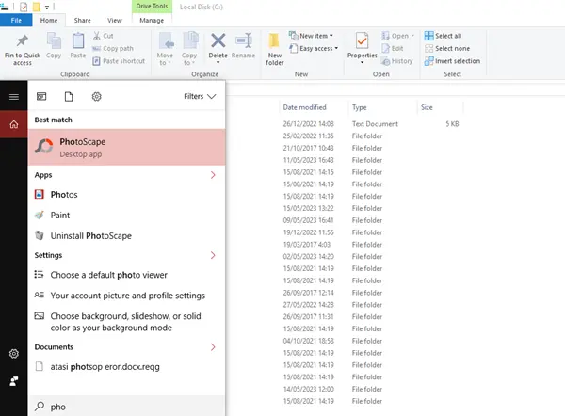Sort by Size column header
Viewport: 565px width, 416px height.
pyautogui.click(x=427, y=107)
